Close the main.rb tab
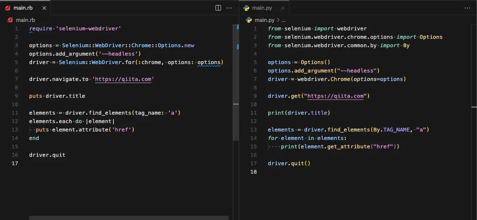 click(44, 8)
